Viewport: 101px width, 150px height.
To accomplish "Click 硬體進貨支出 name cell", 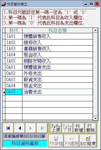I will 58,67.
